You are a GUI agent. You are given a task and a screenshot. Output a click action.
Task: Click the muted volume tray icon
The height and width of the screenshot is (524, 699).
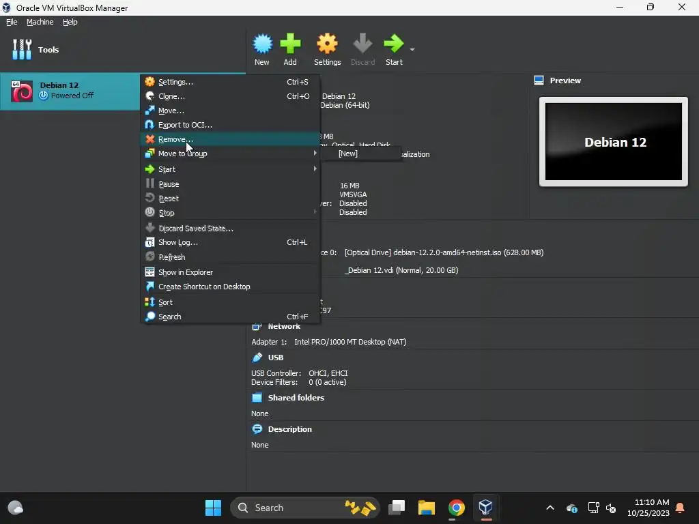pos(611,508)
